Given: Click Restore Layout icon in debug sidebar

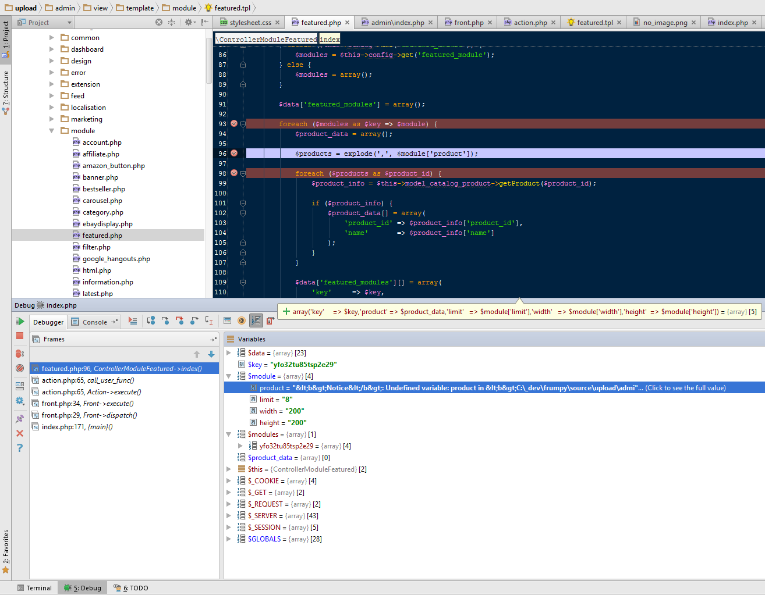Looking at the screenshot, I should (20, 386).
